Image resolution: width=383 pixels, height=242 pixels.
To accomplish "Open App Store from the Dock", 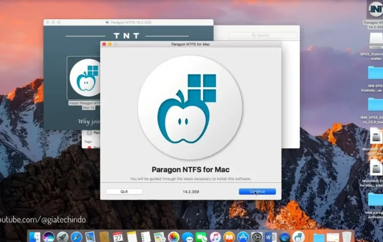I will click(x=243, y=237).
